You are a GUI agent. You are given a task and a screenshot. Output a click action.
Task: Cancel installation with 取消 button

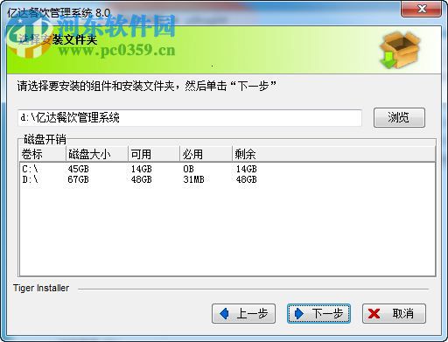(x=394, y=314)
